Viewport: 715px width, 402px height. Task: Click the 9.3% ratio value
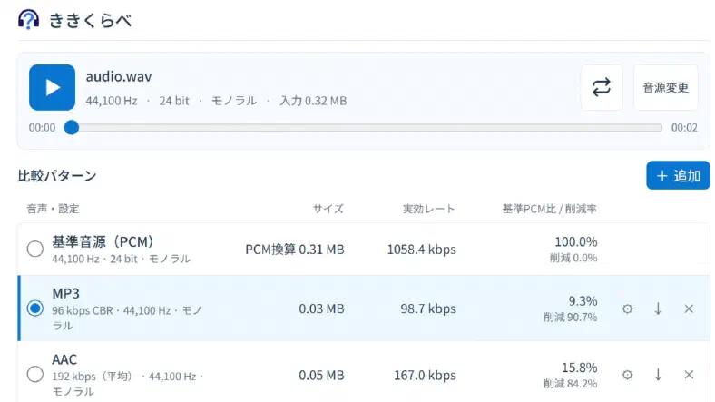coord(583,301)
